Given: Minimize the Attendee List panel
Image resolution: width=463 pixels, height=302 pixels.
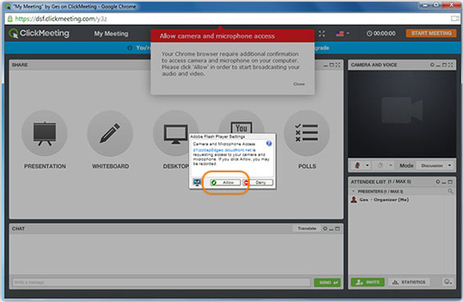Looking at the screenshot, I should pyautogui.click(x=444, y=182).
